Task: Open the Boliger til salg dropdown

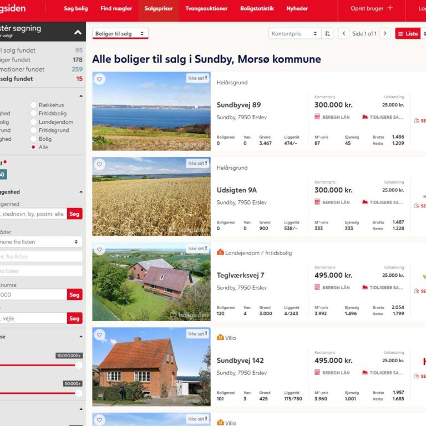Action: coord(120,34)
